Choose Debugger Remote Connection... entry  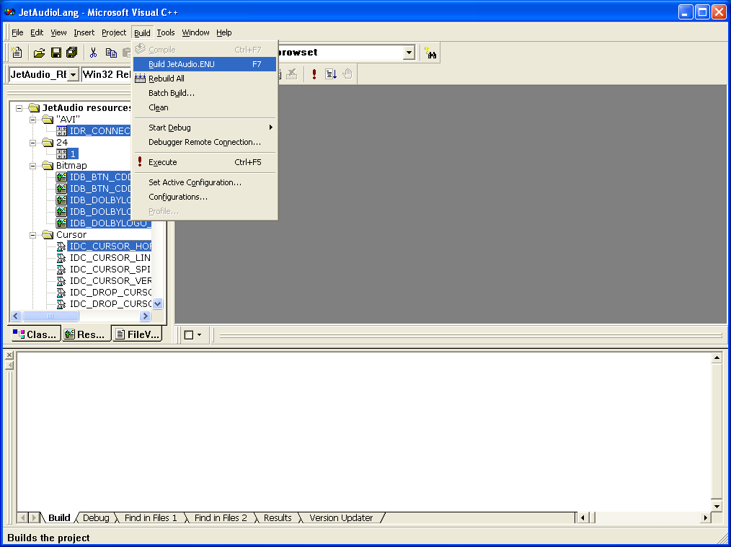(205, 142)
